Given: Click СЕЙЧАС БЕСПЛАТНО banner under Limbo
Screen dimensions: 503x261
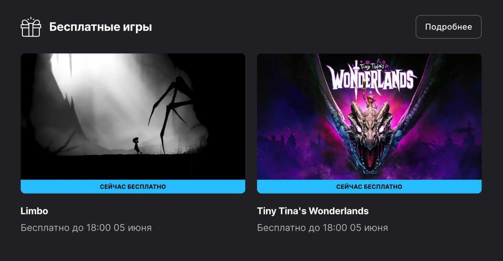Looking at the screenshot, I should pyautogui.click(x=133, y=187).
